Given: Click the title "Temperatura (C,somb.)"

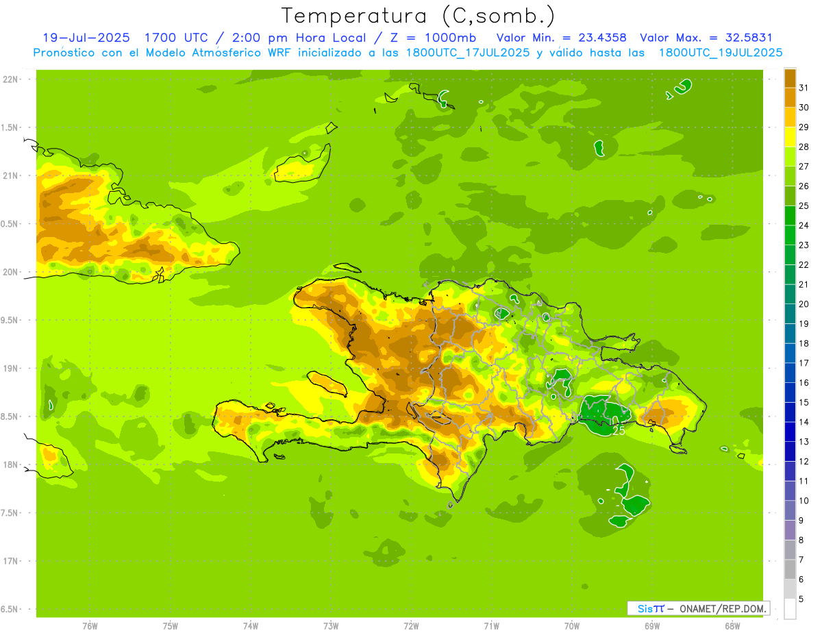Looking at the screenshot, I should [x=418, y=16].
